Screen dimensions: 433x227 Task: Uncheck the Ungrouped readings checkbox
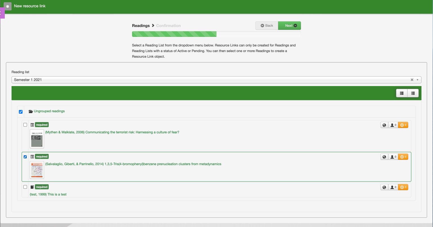[21, 112]
